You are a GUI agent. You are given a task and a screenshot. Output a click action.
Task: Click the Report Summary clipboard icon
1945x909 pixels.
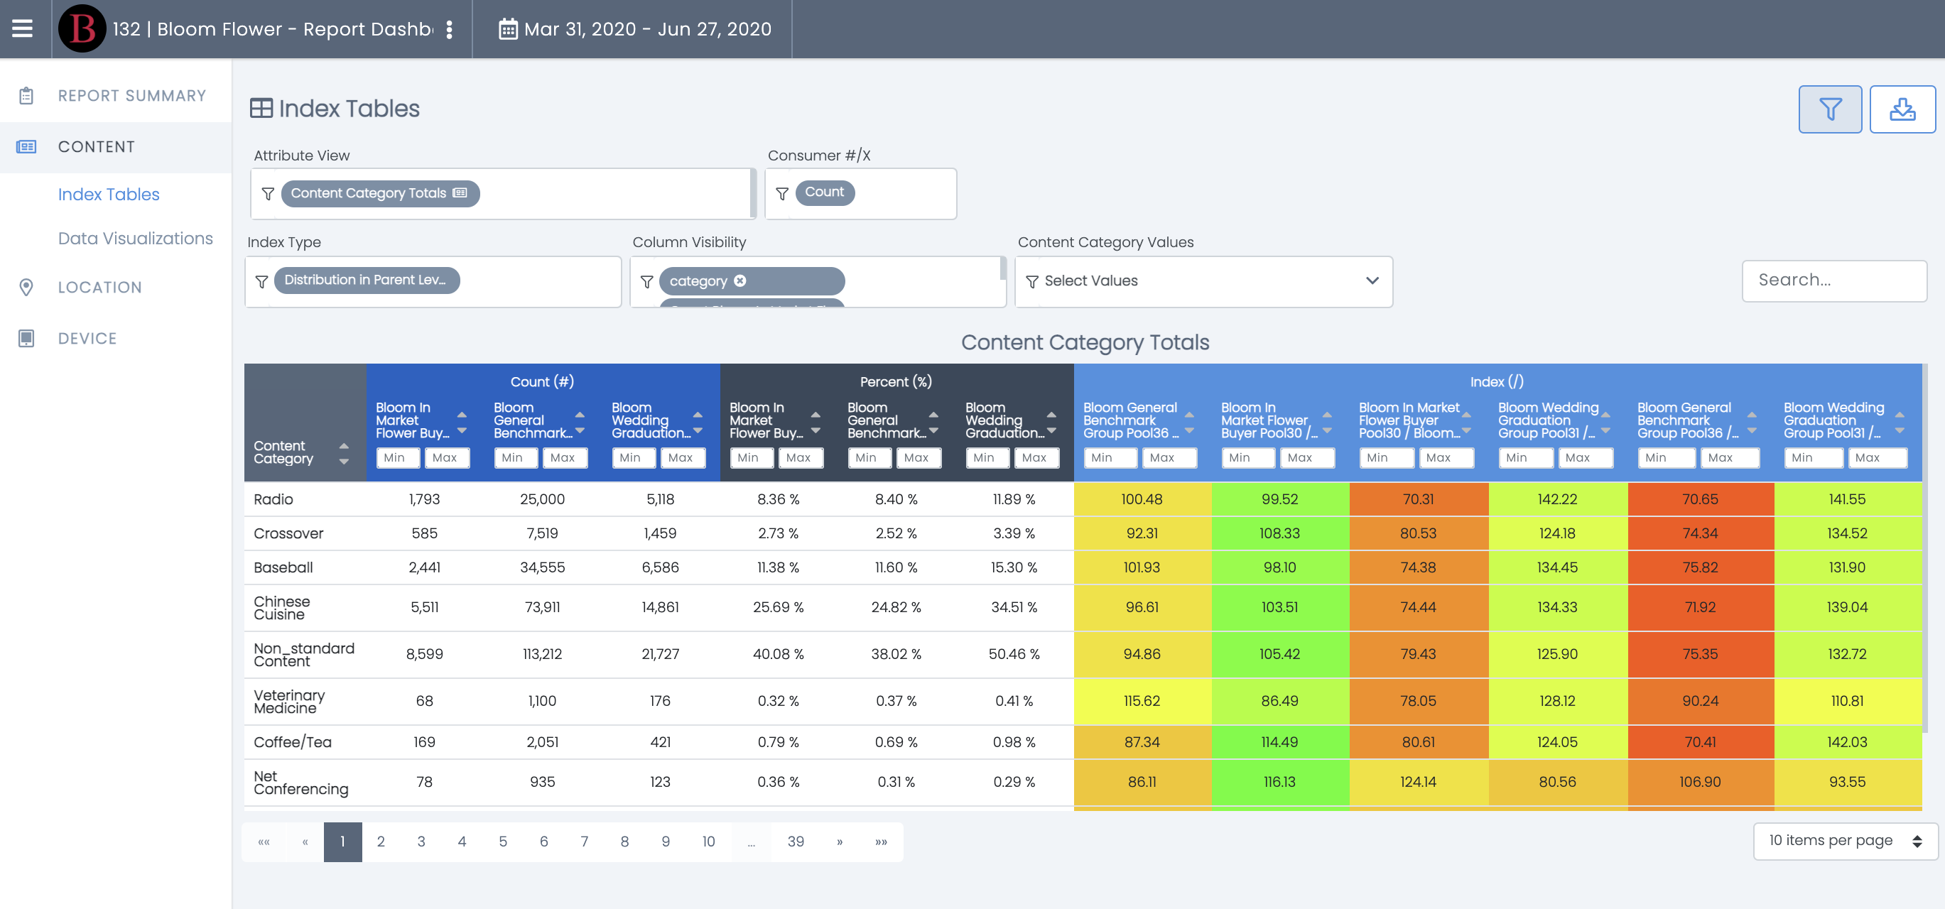[26, 96]
